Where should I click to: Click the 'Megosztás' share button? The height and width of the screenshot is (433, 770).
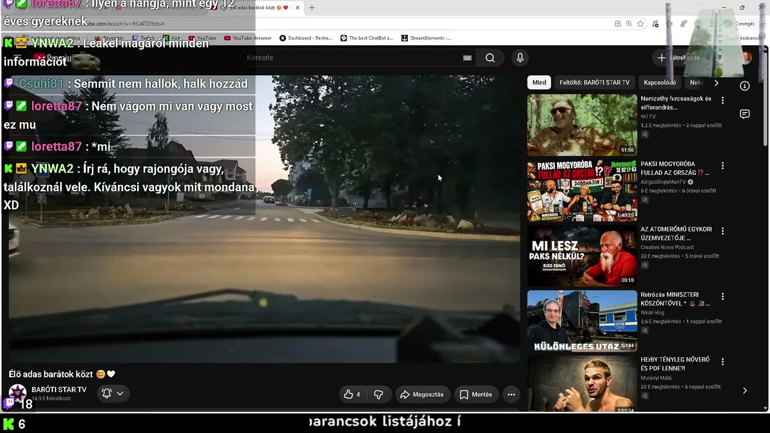[422, 395]
